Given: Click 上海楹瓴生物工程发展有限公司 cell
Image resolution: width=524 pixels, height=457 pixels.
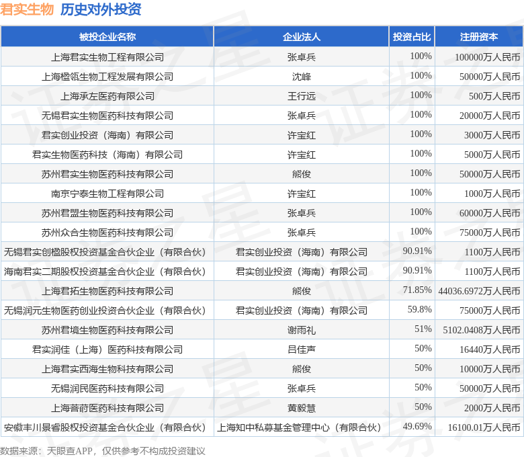Looking at the screenshot, I should (x=107, y=77).
